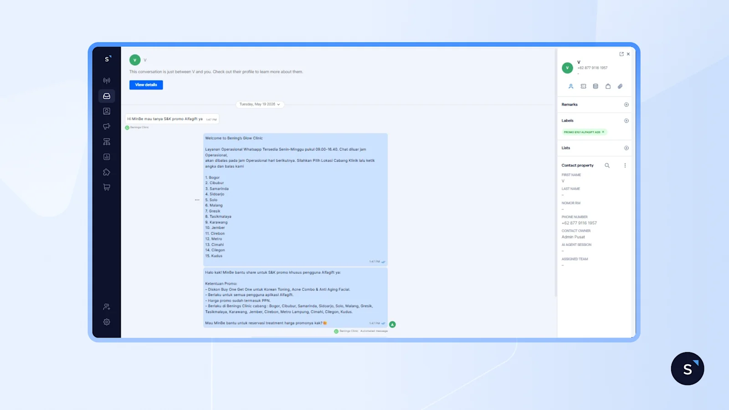Click the phone number +62 877 9116 1957 property

point(579,223)
